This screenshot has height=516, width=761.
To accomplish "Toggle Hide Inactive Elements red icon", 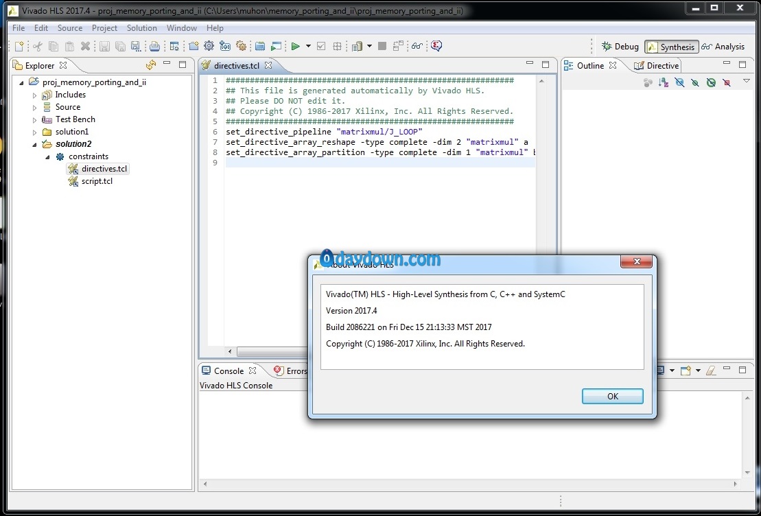I will coord(727,82).
